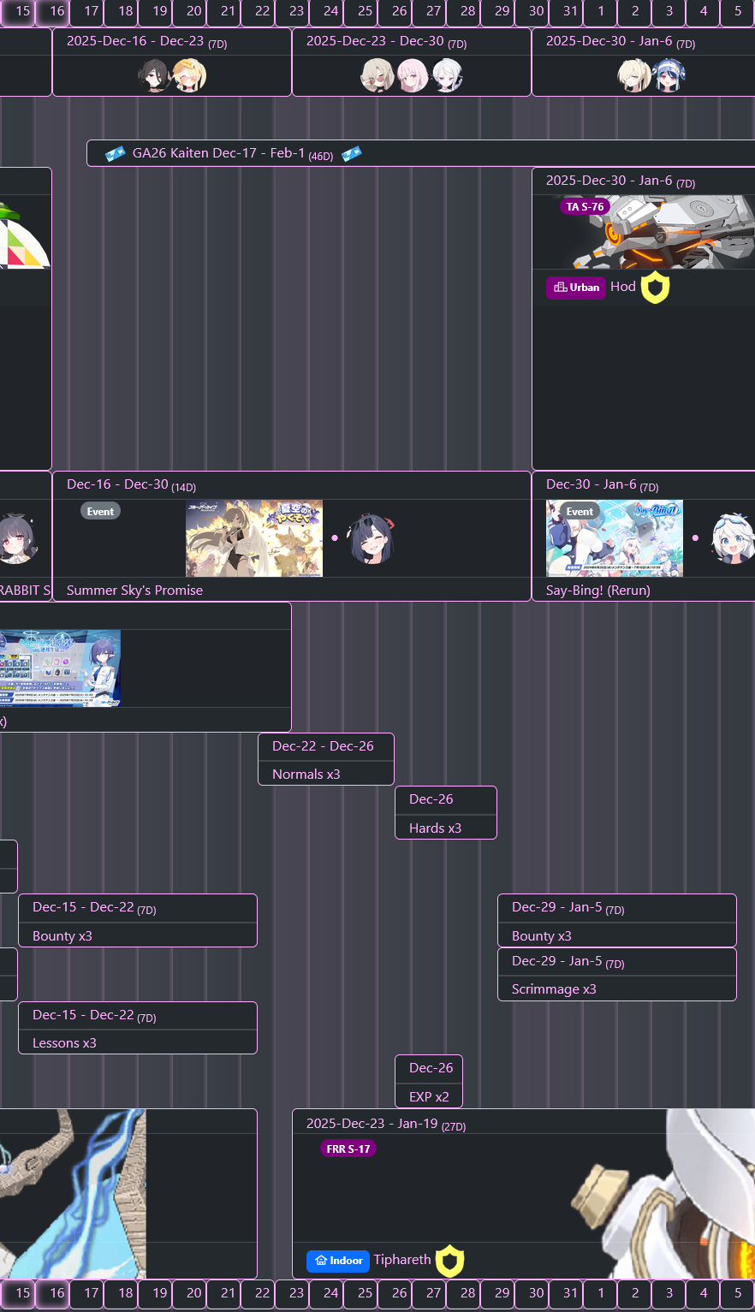Click the Event badge in Summer Sky's Promise
This screenshot has width=755, height=1312.
(x=100, y=511)
